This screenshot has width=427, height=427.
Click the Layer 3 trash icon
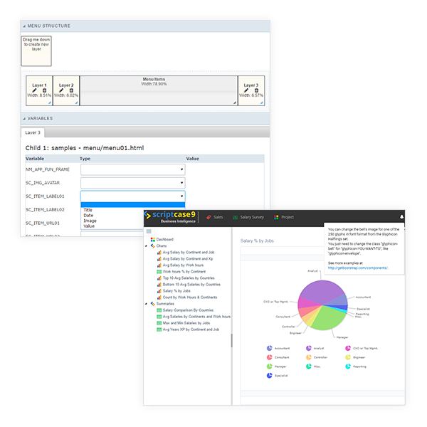255,90
